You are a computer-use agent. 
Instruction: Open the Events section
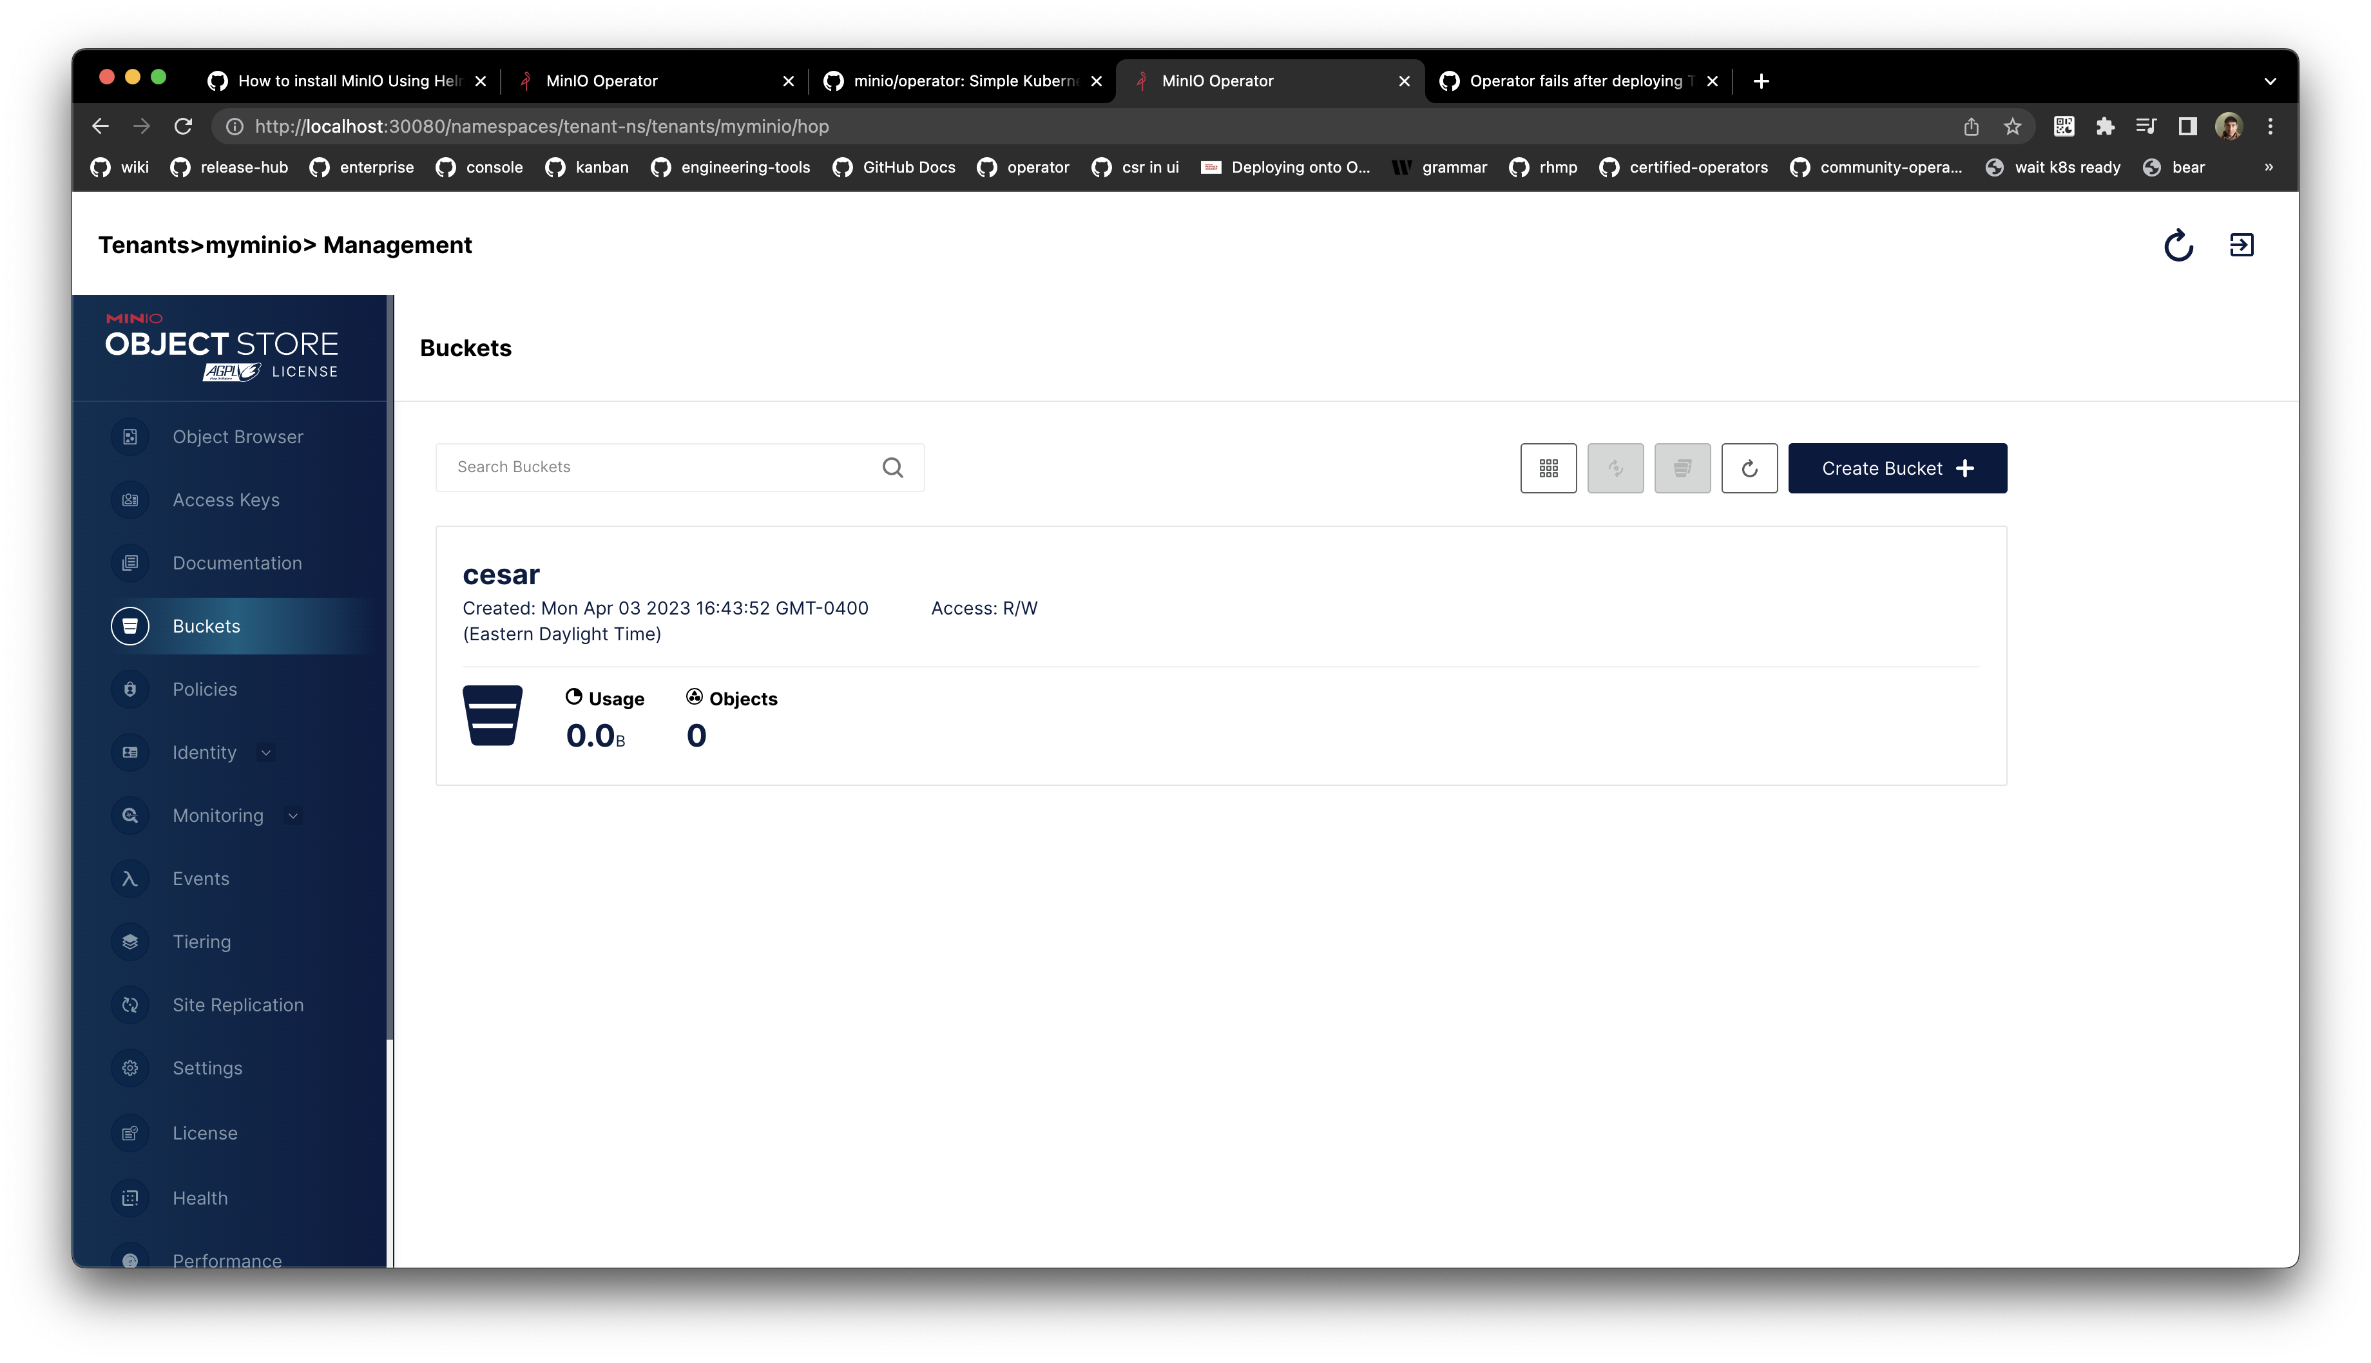[200, 878]
